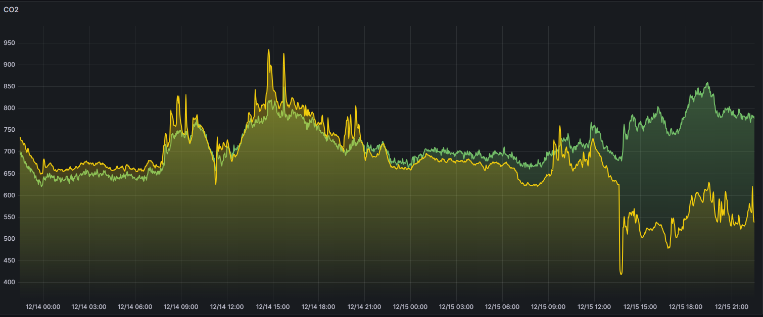This screenshot has height=317, width=763.
Task: Open the CO2 panel title menu
Action: pyautogui.click(x=11, y=9)
